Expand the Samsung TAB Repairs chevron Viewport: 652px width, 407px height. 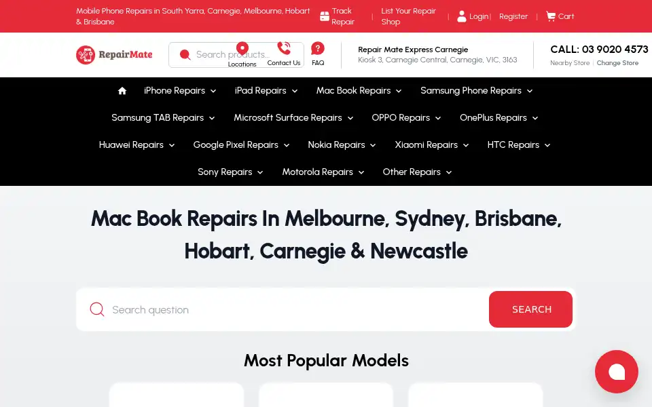(212, 118)
